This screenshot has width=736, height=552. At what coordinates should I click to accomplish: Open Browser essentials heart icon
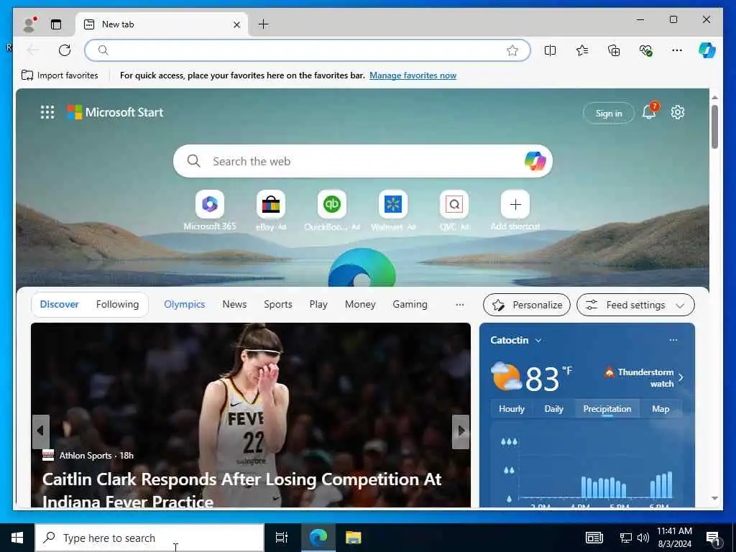coord(645,50)
